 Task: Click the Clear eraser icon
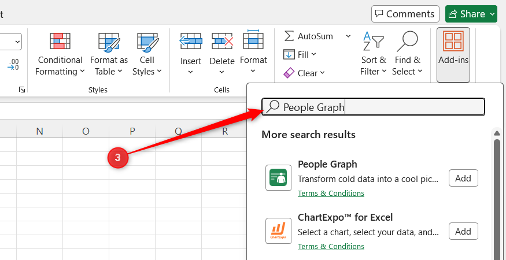[289, 73]
